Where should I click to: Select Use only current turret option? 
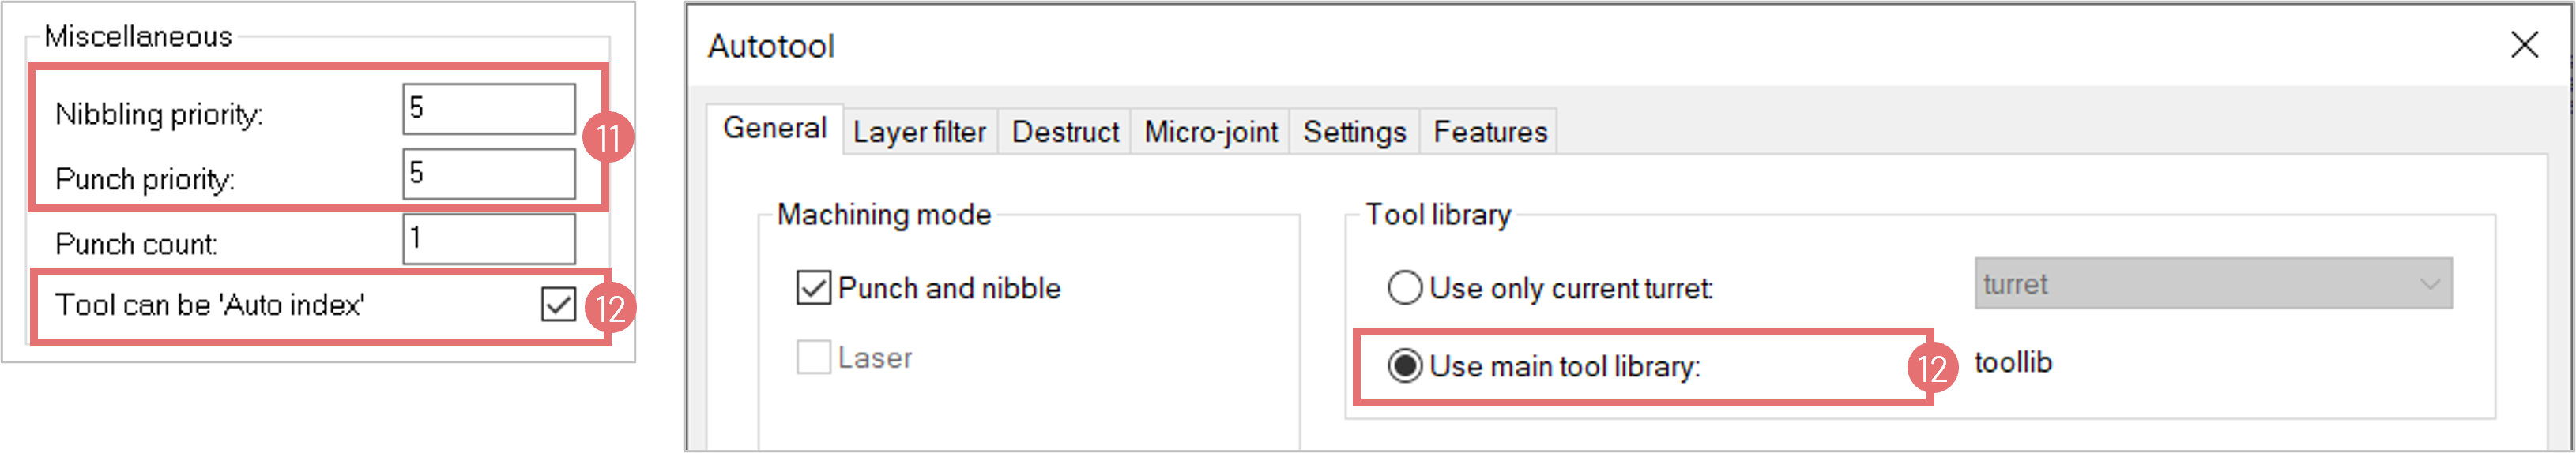coord(1405,288)
